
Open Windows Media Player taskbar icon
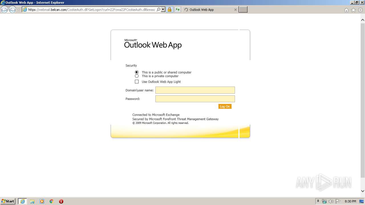(x=42, y=201)
